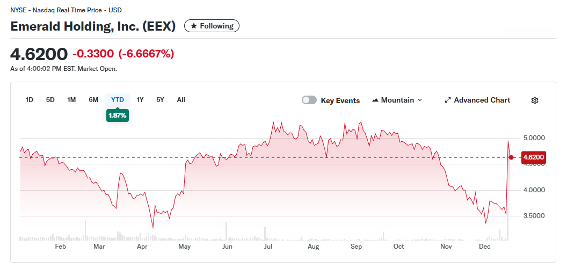567x268 pixels.
Task: Select the 5D time range
Action: coord(50,100)
